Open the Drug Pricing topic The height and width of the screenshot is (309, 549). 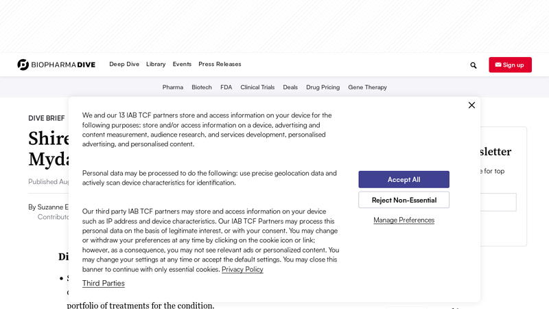point(323,87)
